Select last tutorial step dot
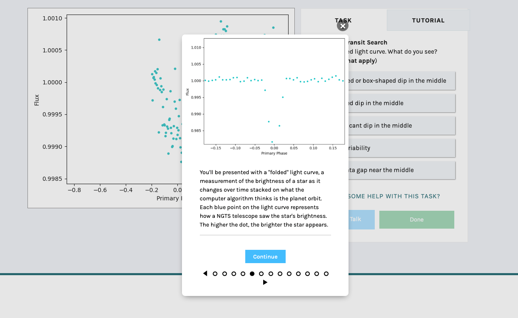Screen dimensions: 518x318 tap(326, 274)
